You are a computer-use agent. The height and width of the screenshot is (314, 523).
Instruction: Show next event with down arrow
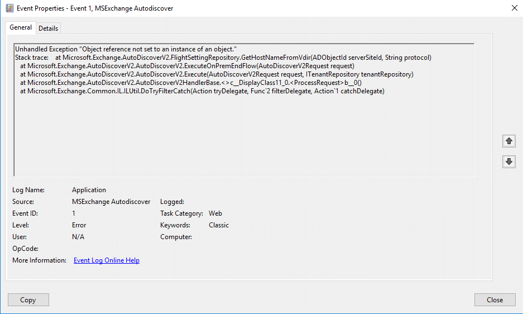[x=508, y=161]
